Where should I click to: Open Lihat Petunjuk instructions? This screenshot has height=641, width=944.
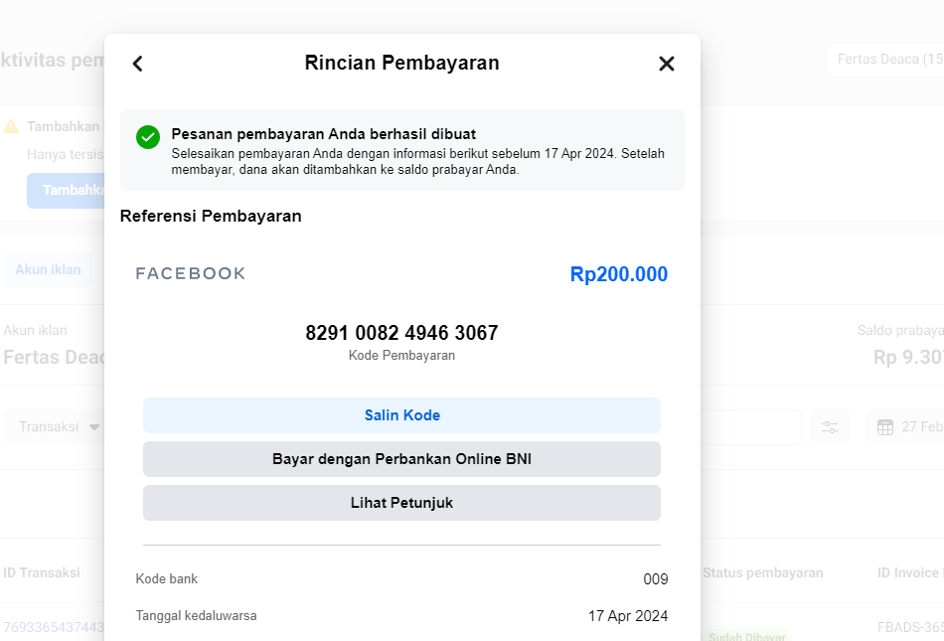[x=401, y=503]
